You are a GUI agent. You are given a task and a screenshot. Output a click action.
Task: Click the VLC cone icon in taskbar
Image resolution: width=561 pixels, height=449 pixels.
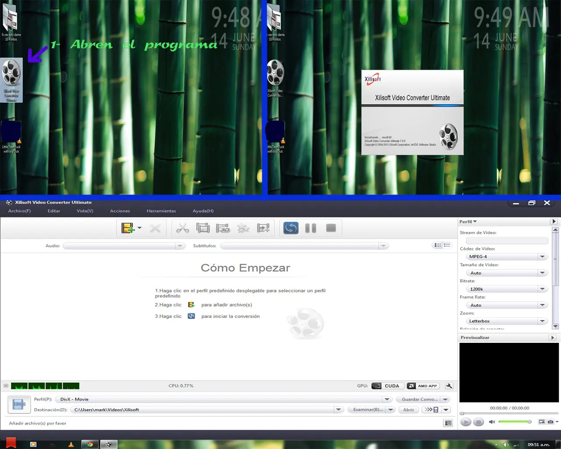(x=71, y=445)
